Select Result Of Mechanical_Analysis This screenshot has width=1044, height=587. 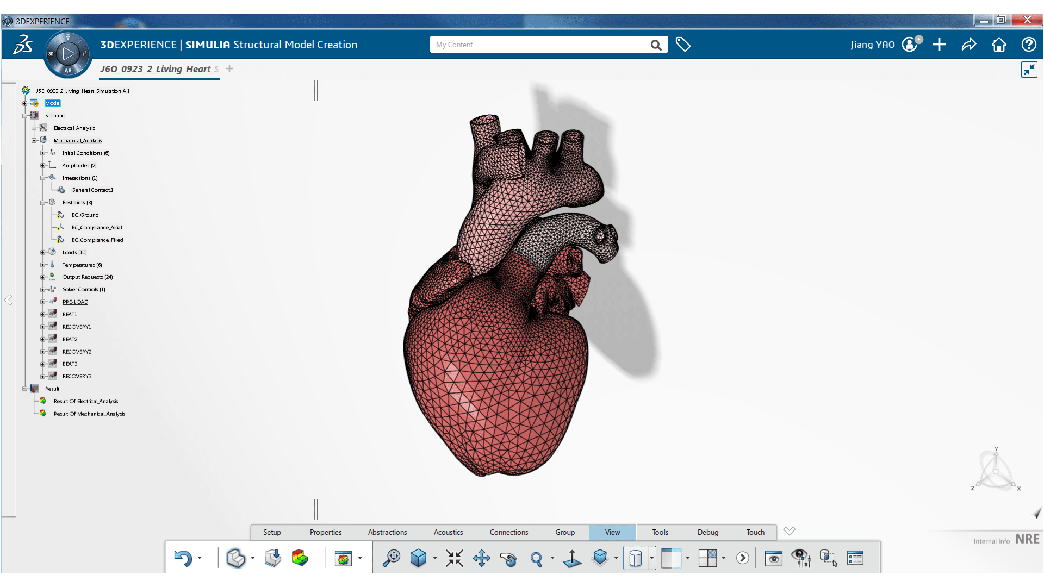(x=89, y=414)
